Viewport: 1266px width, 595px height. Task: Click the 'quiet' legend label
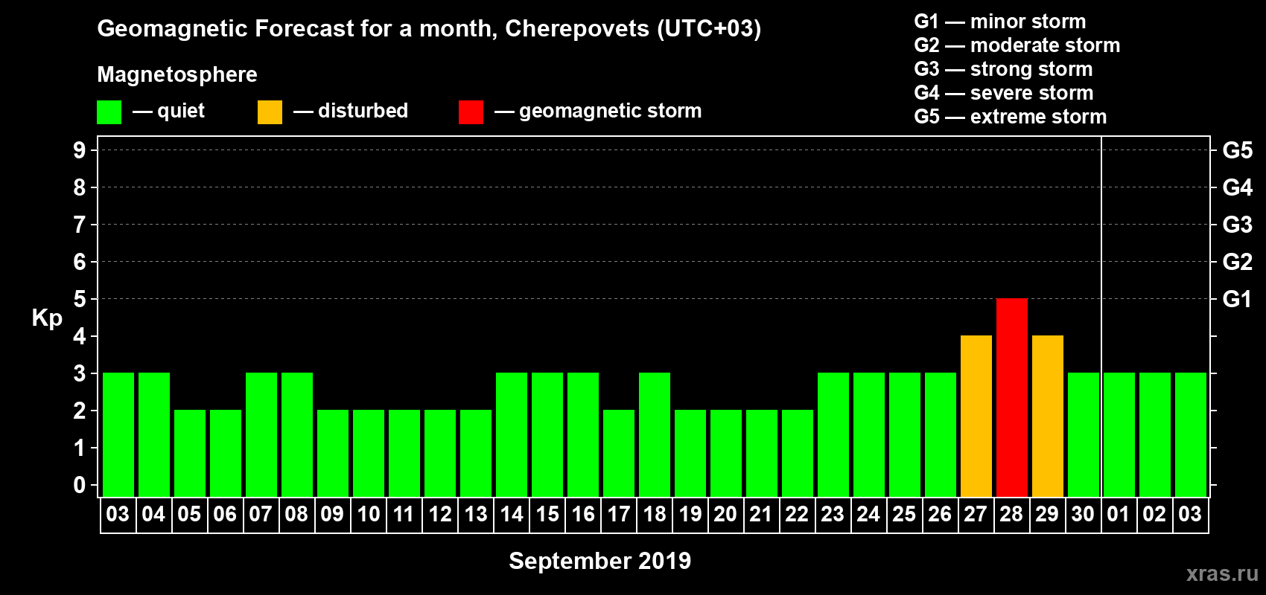coord(181,112)
